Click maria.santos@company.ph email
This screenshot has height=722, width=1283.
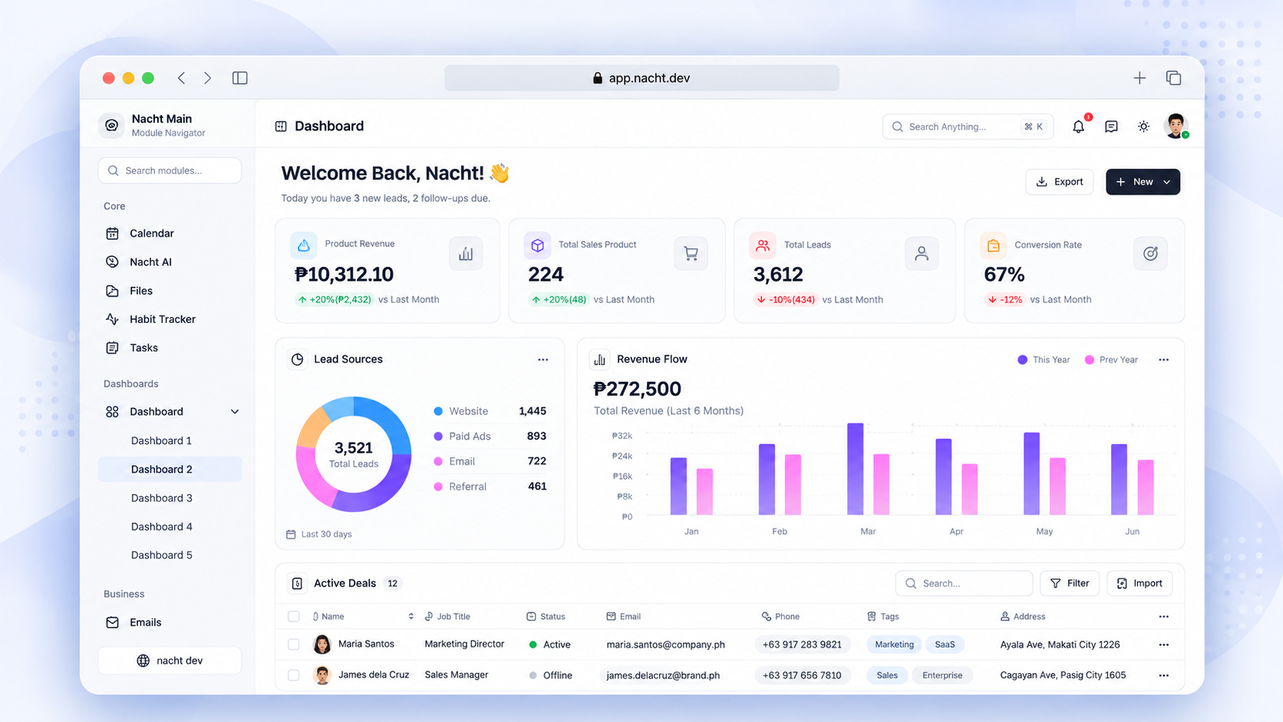pyautogui.click(x=665, y=645)
